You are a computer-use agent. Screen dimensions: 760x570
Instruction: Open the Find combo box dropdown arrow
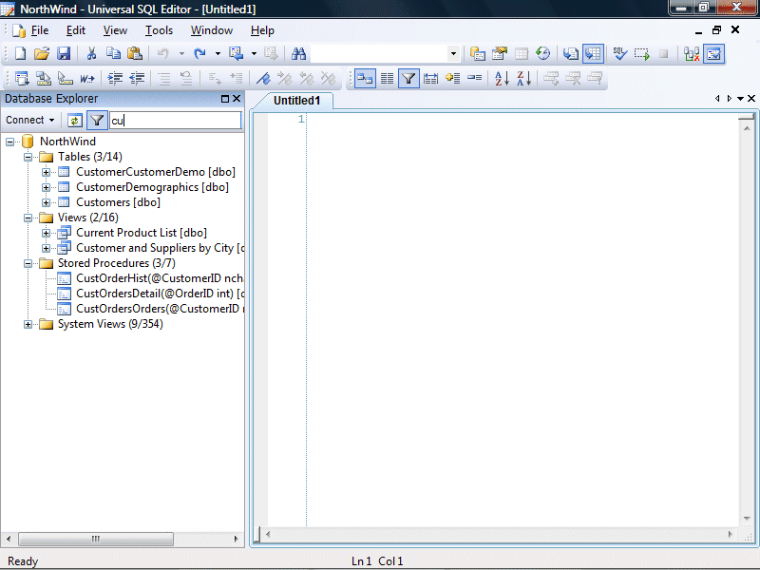(453, 54)
